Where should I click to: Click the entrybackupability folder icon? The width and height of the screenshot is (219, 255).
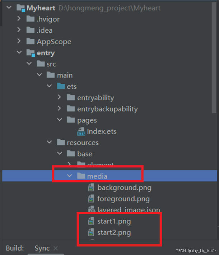pyautogui.click(x=71, y=108)
